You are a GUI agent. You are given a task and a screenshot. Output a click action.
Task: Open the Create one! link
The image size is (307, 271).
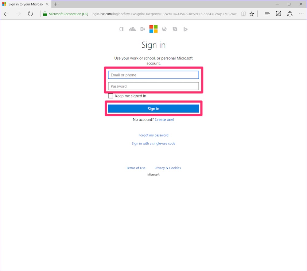coord(165,119)
